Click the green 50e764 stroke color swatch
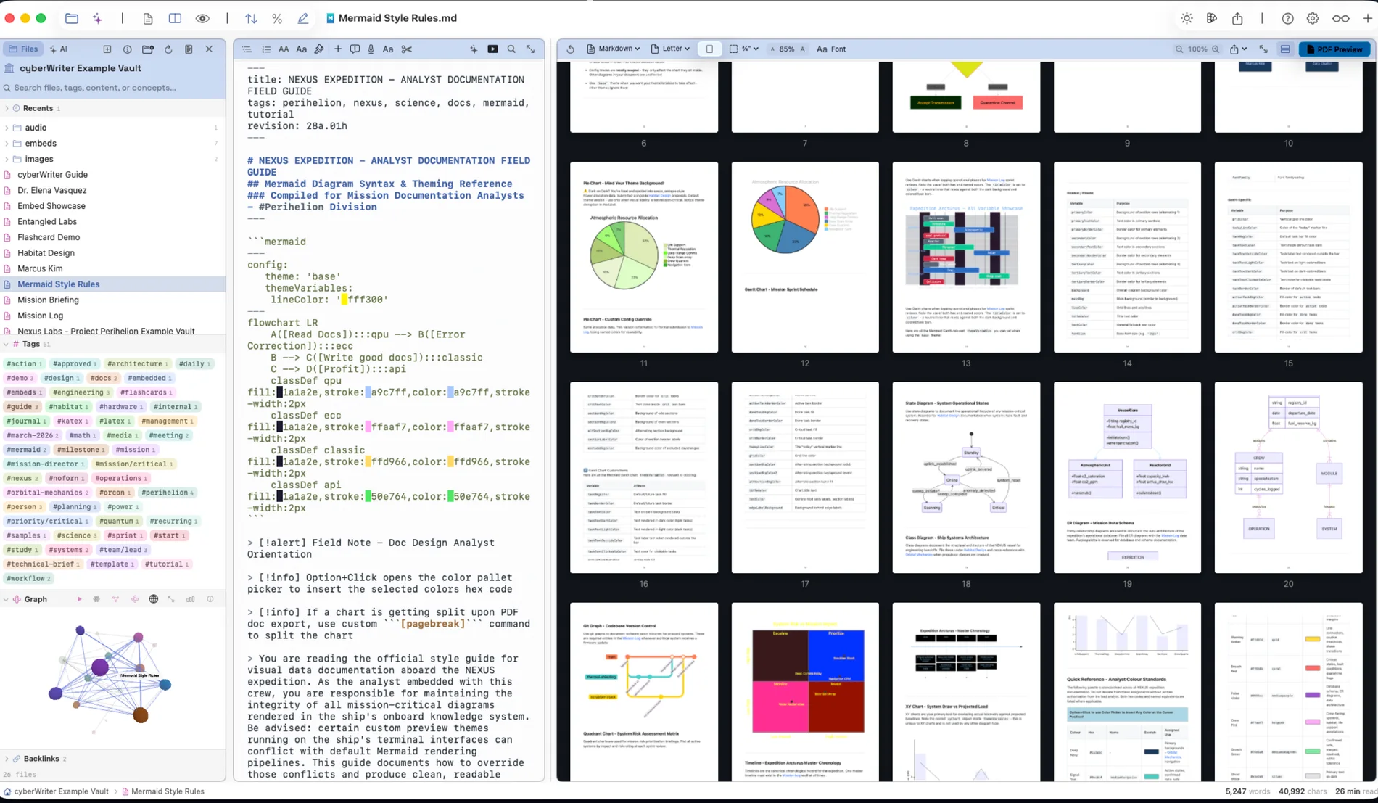This screenshot has width=1378, height=803. coord(368,497)
